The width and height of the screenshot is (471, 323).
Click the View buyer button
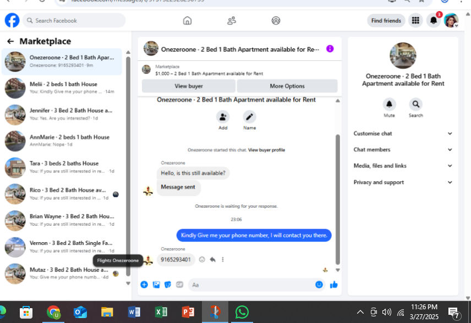click(189, 86)
